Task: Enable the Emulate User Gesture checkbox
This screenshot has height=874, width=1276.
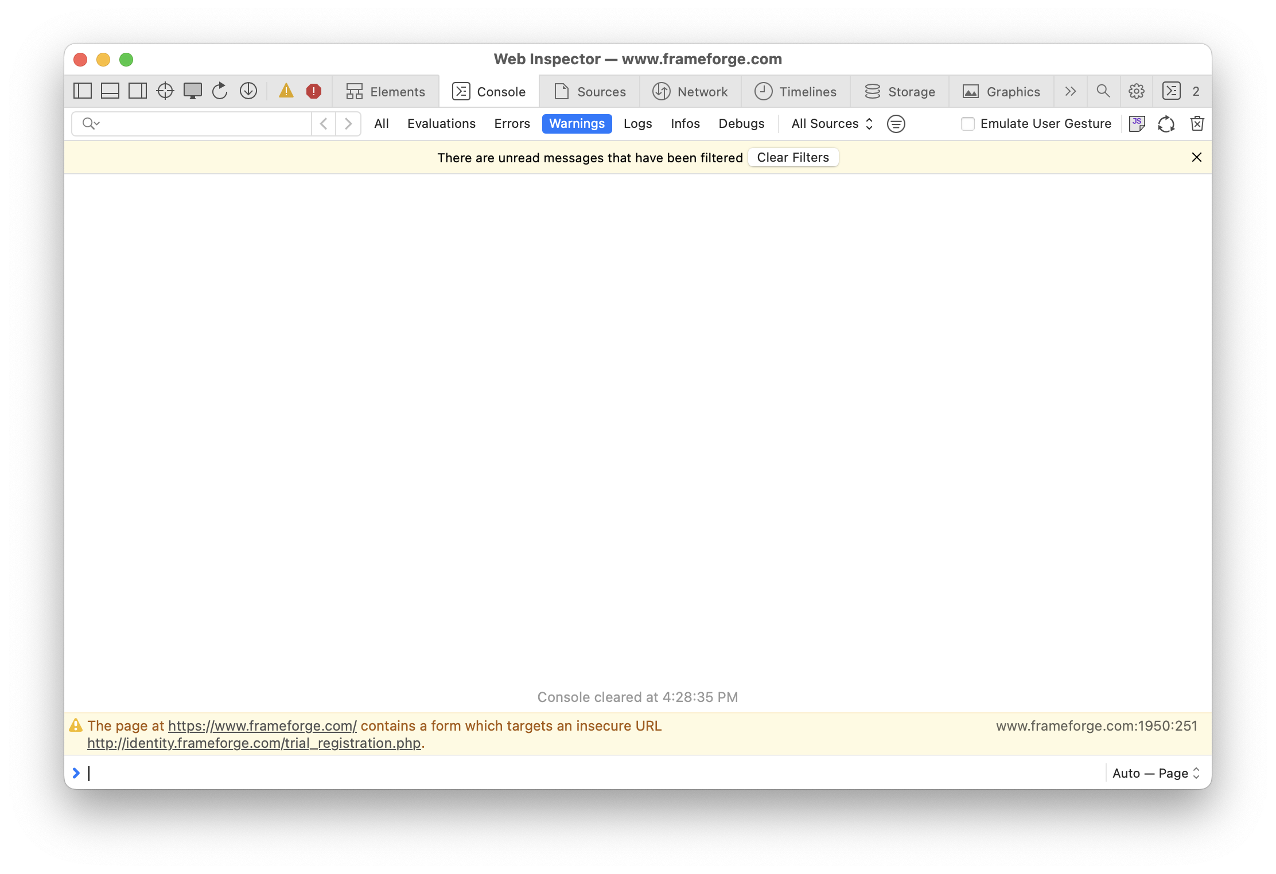Action: click(x=968, y=124)
